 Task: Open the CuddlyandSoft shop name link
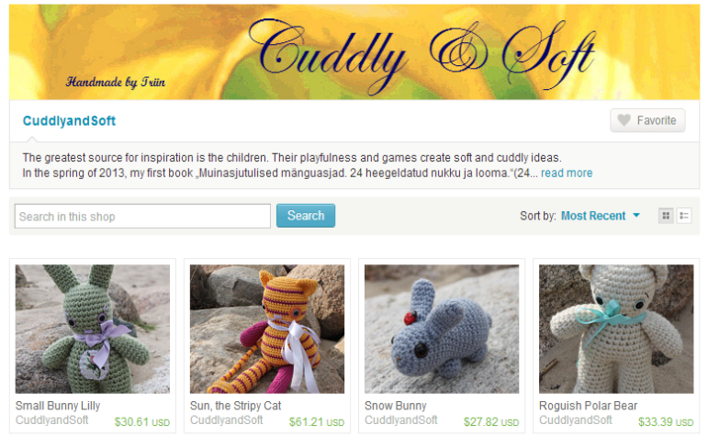[69, 121]
